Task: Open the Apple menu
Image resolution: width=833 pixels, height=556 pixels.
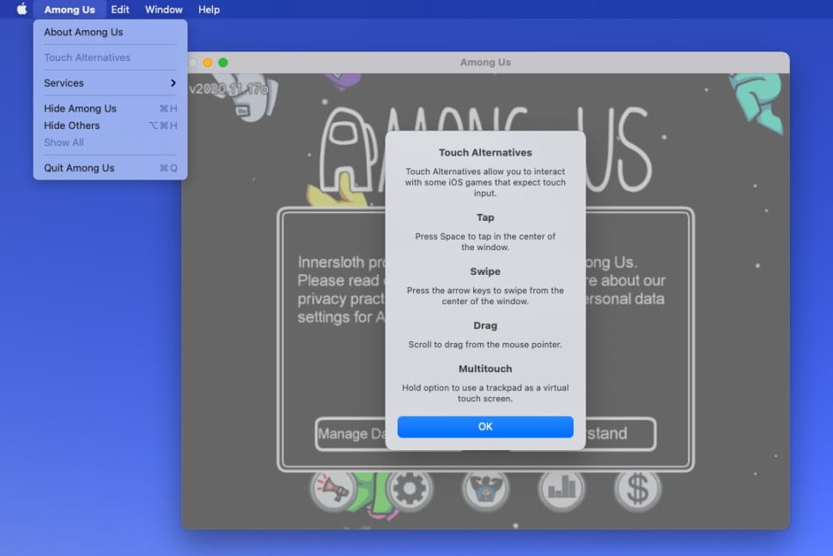Action: pyautogui.click(x=21, y=9)
